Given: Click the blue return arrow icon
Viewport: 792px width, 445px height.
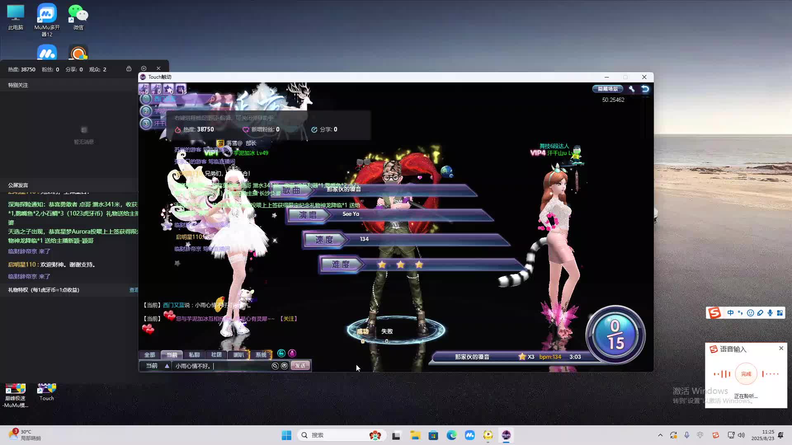Looking at the screenshot, I should point(645,89).
